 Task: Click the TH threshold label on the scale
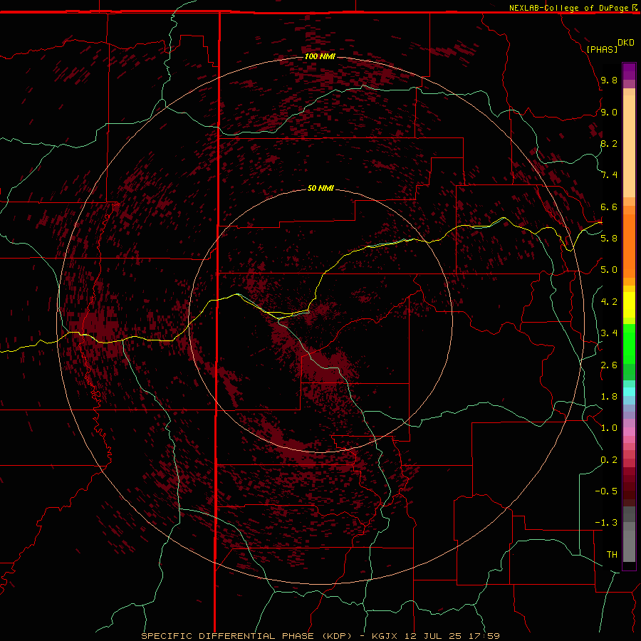(x=612, y=554)
